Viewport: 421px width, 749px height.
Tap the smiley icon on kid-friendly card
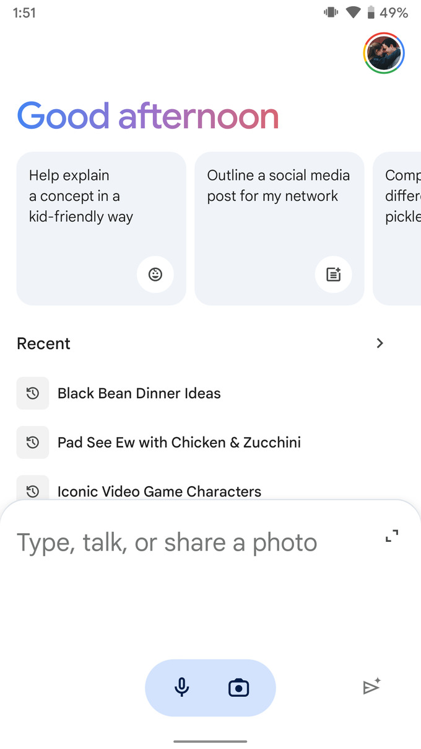pos(155,273)
